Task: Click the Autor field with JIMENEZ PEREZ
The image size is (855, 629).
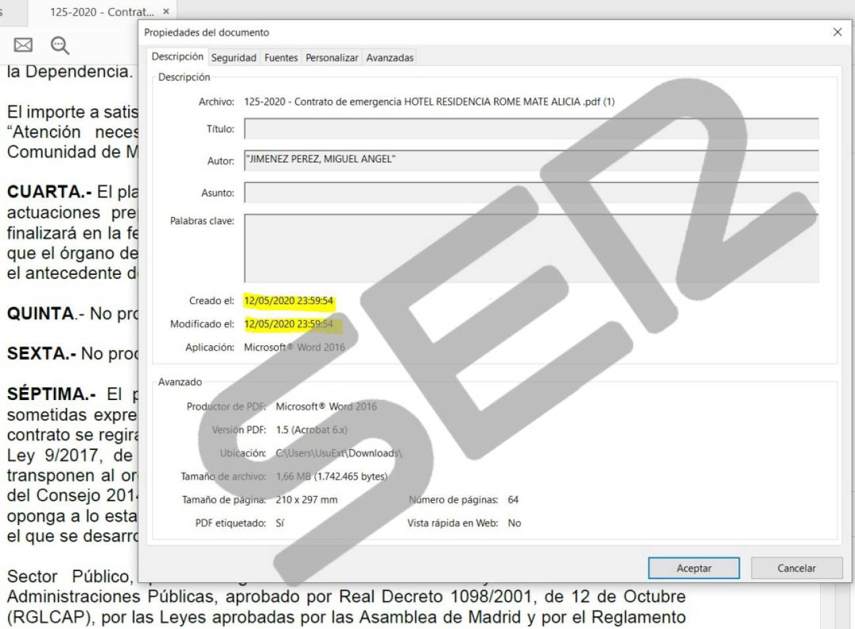Action: point(531,160)
